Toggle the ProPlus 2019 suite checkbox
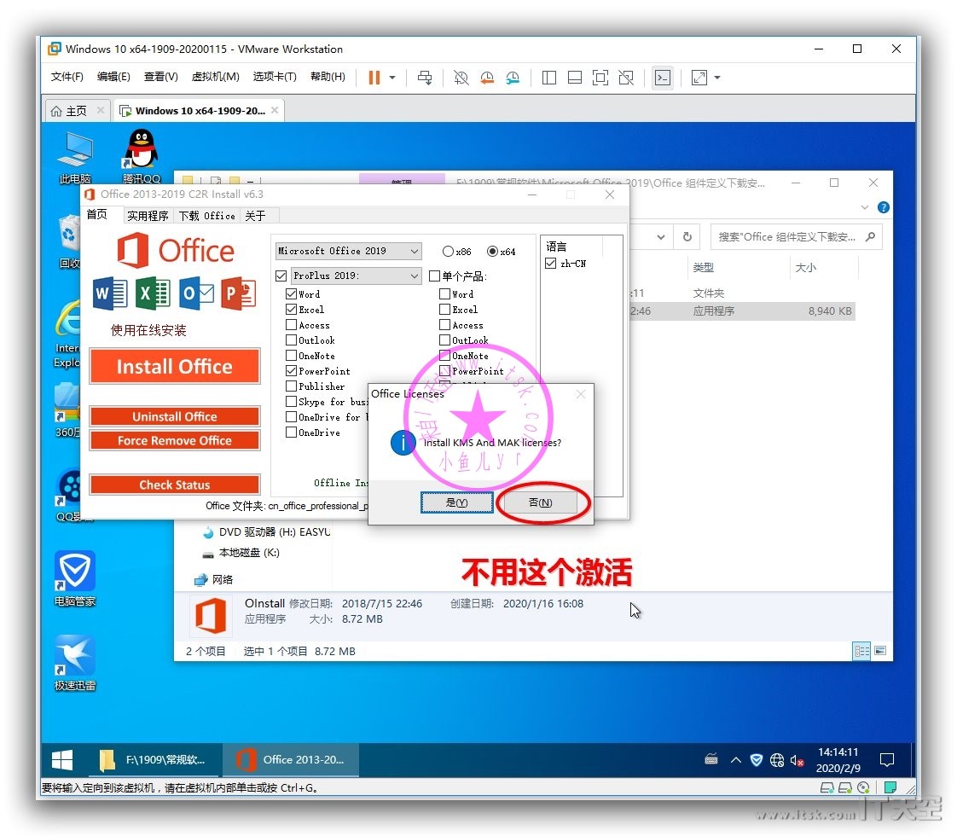This screenshot has height=836, width=957. (281, 276)
